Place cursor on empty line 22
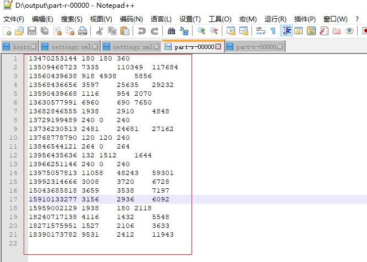Image resolution: width=367 pixels, height=262 pixels. (x=109, y=243)
